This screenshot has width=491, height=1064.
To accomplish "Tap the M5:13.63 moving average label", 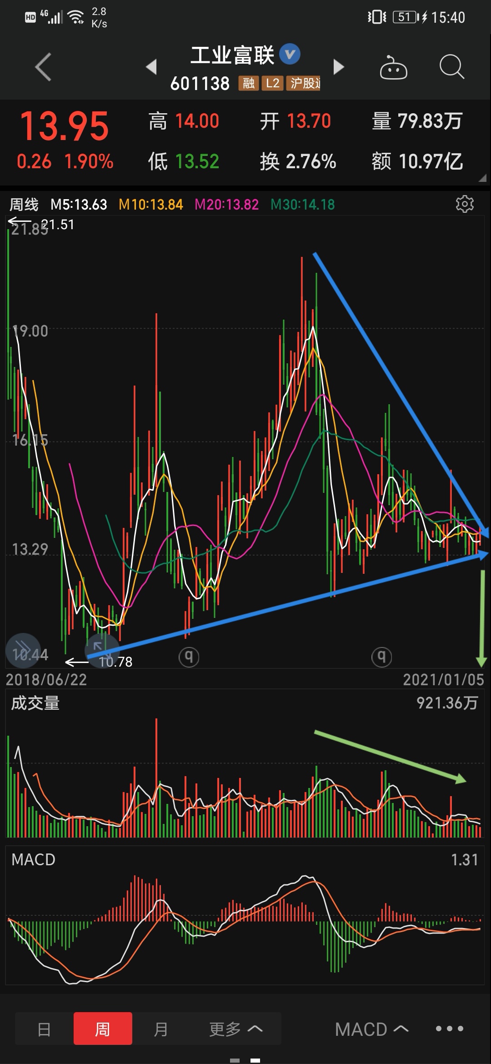I will 79,205.
